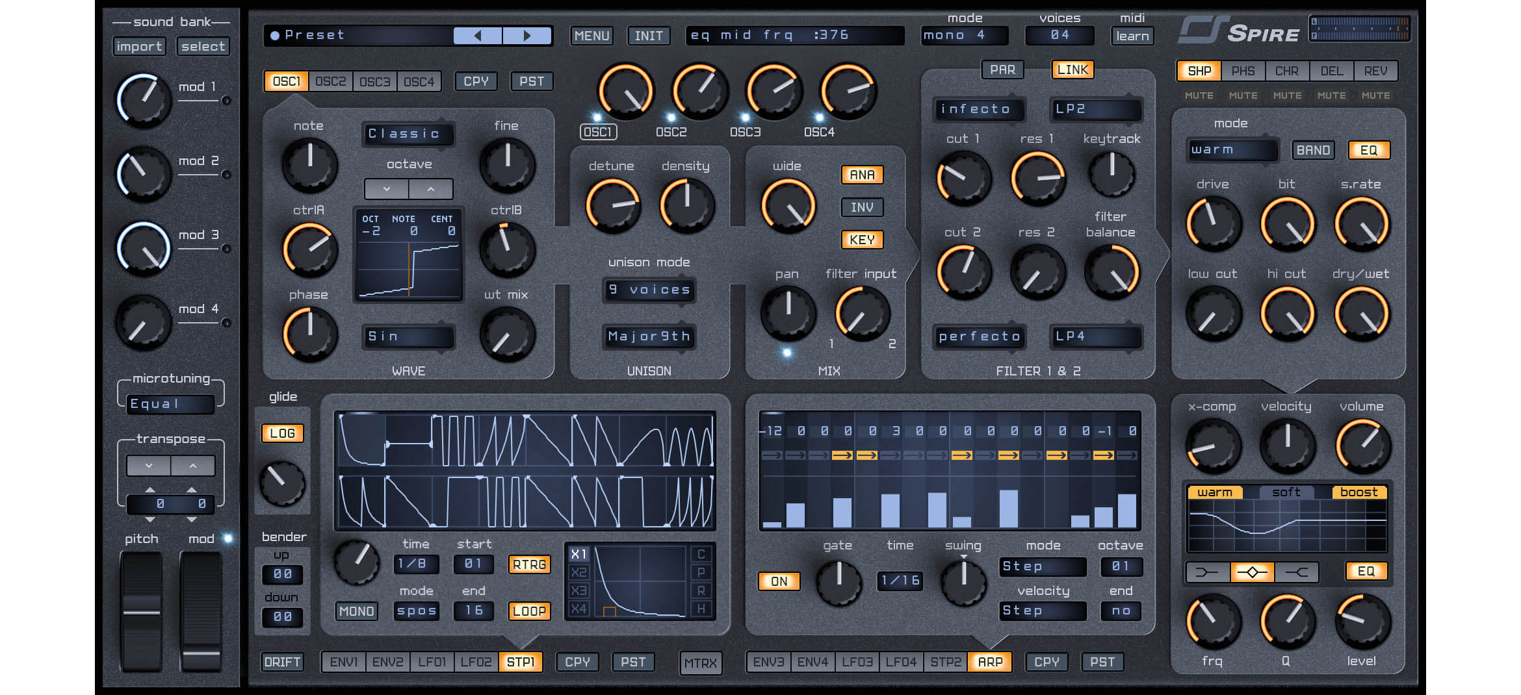Screen dimensions: 1521x695
Task: Open the Classic oscillator mode dropdown
Action: coord(408,134)
